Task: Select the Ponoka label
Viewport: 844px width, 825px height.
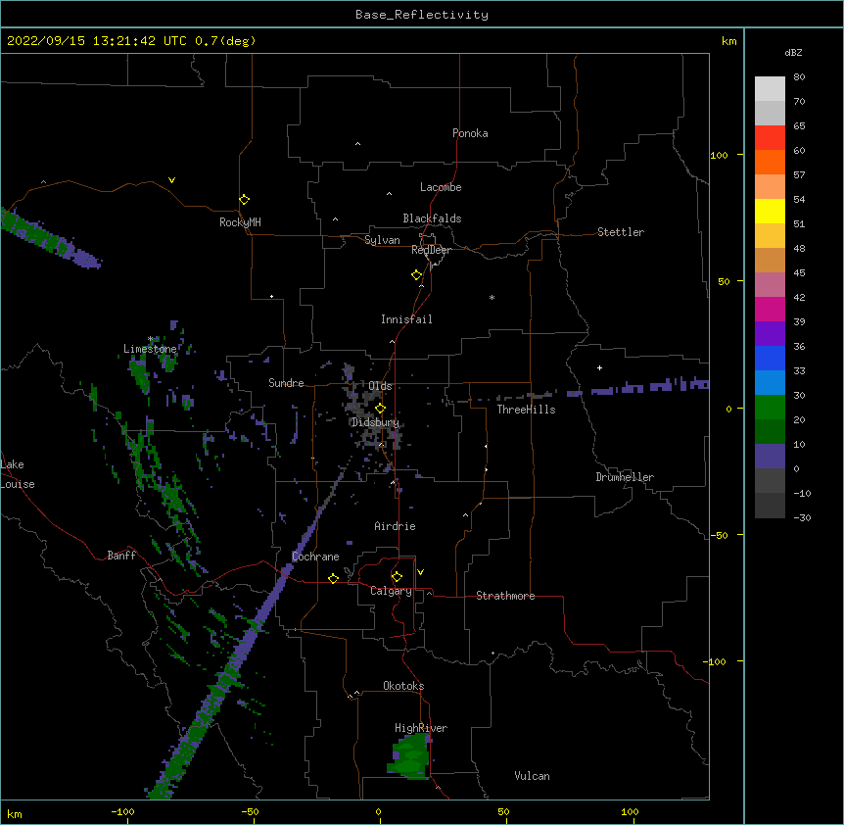Action: click(470, 133)
